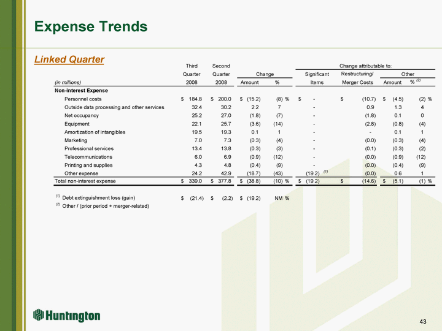Click Printing and supplies value 4.3
The height and width of the screenshot is (331, 442).
(x=198, y=165)
